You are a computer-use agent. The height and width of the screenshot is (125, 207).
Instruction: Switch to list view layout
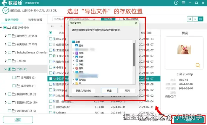[195, 19]
